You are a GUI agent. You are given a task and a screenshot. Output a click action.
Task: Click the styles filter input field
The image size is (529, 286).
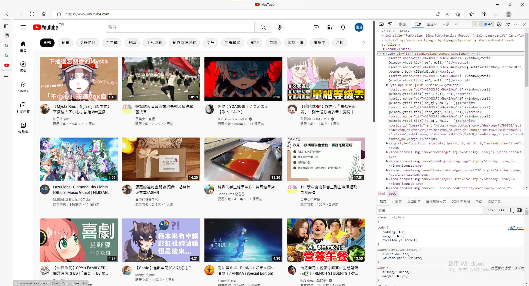[x=430, y=210]
